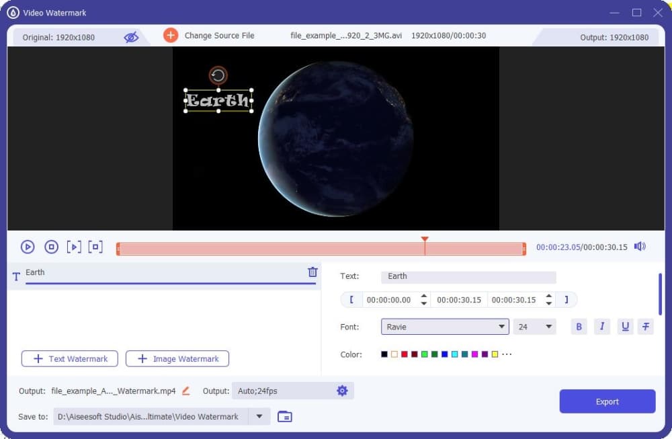This screenshot has width=672, height=439.
Task: Rename output file with pencil icon
Action: (x=185, y=391)
